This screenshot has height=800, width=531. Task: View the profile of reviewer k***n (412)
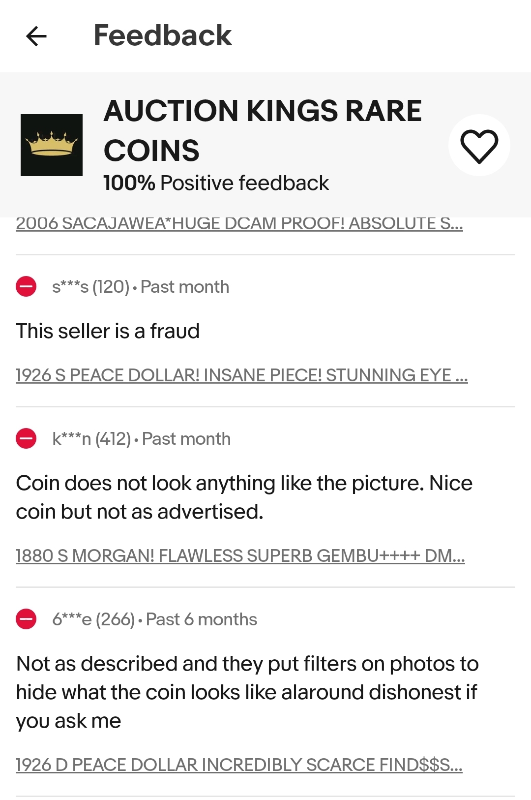coord(91,439)
